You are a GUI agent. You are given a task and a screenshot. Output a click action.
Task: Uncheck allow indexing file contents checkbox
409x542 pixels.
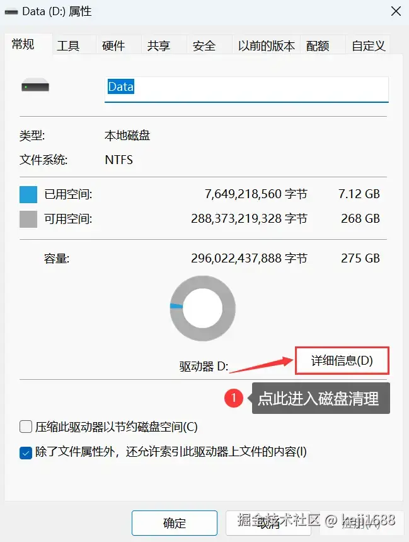[x=26, y=452]
